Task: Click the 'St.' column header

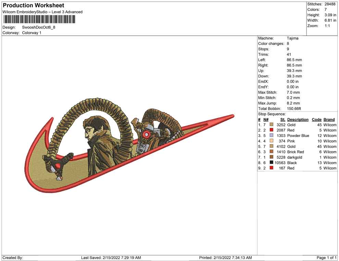Action: pyautogui.click(x=283, y=120)
